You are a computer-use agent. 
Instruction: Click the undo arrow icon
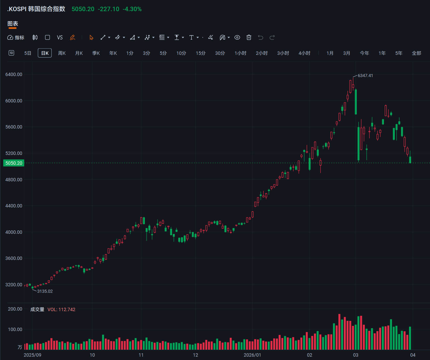pos(261,37)
